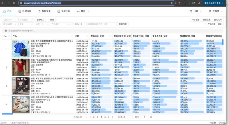This screenshot has width=229, height=125.
Task: Tick the 产品详情 checkbox
Action: tap(206, 24)
